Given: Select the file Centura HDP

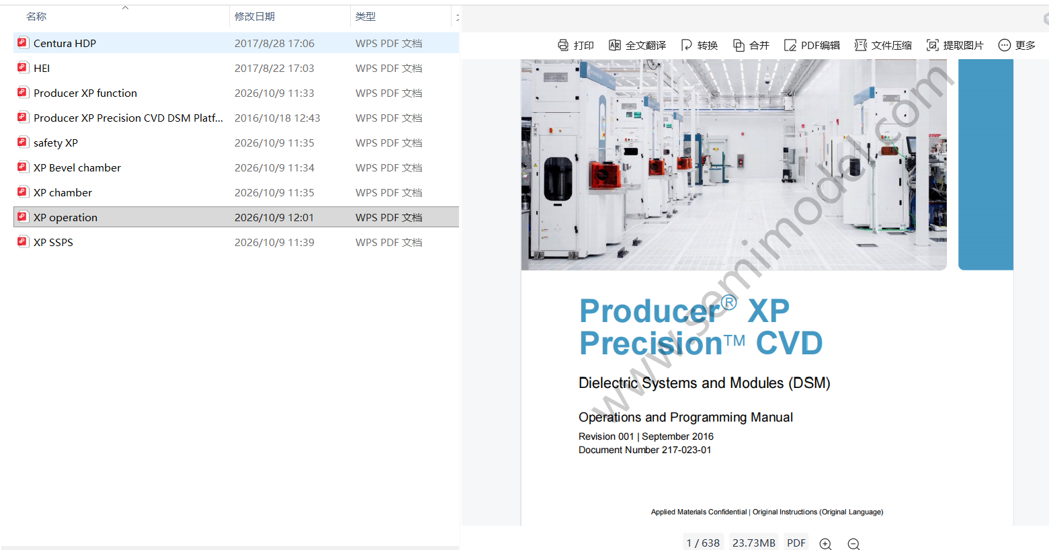Looking at the screenshot, I should pyautogui.click(x=65, y=43).
